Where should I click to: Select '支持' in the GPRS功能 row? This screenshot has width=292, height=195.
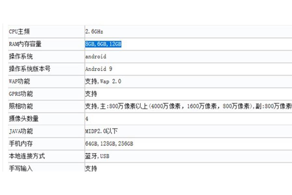coord(91,94)
